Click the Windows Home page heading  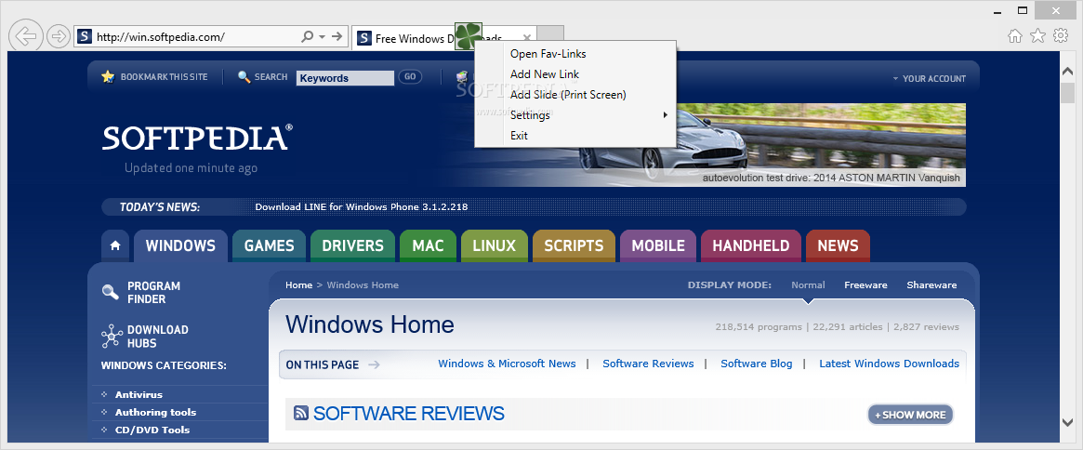coord(369,324)
